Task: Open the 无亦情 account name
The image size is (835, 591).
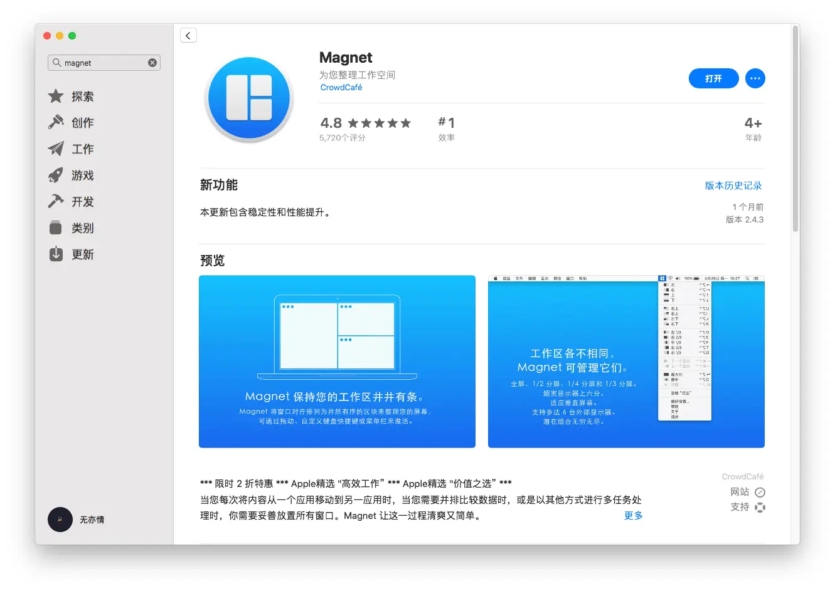Action: point(92,520)
